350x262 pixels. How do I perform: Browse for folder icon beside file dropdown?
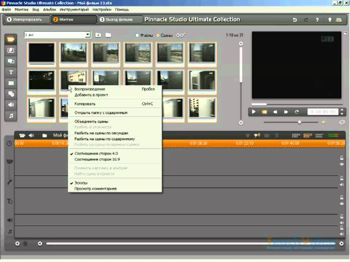pos(108,35)
